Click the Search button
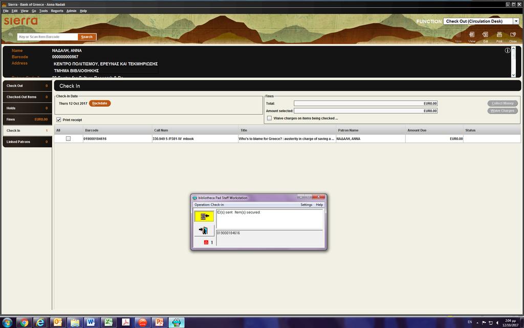The width and height of the screenshot is (524, 328). click(87, 37)
